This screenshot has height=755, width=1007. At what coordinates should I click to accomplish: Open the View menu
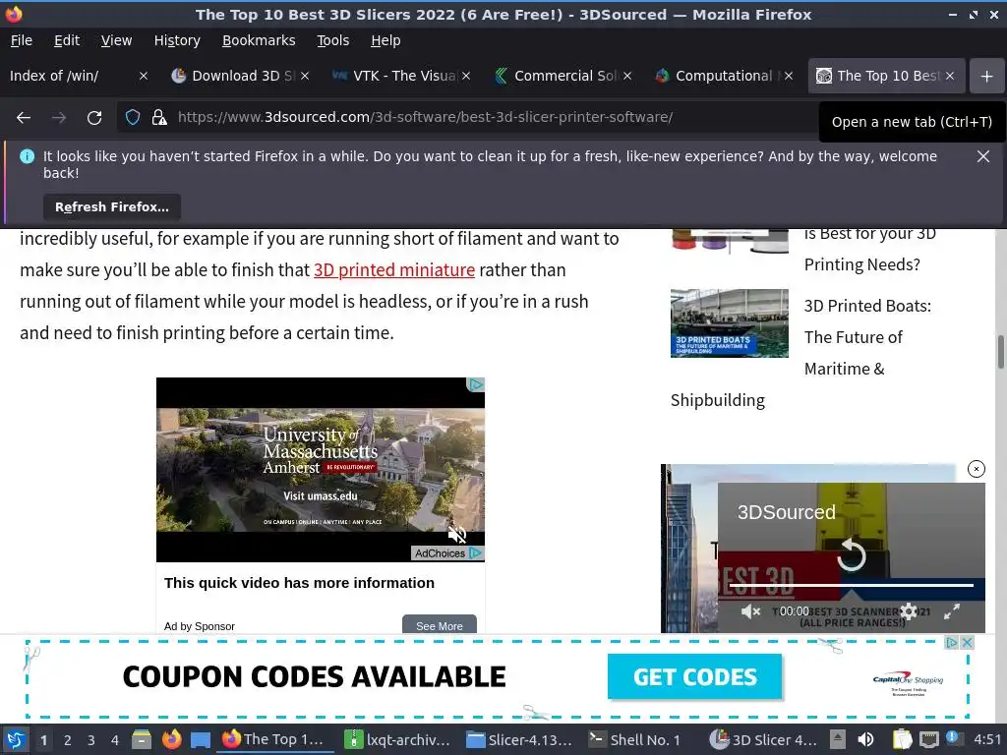point(116,40)
